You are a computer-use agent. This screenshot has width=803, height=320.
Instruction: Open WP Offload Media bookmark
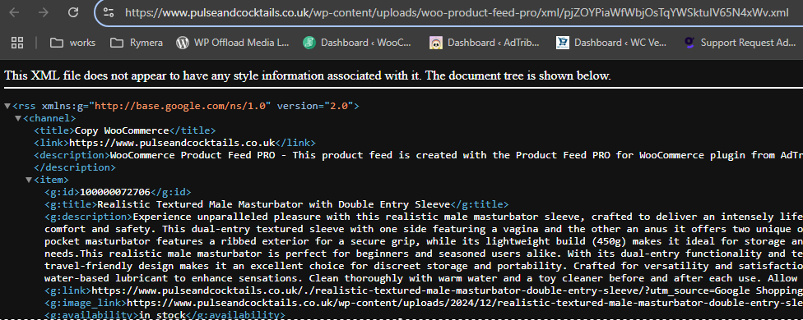click(233, 43)
